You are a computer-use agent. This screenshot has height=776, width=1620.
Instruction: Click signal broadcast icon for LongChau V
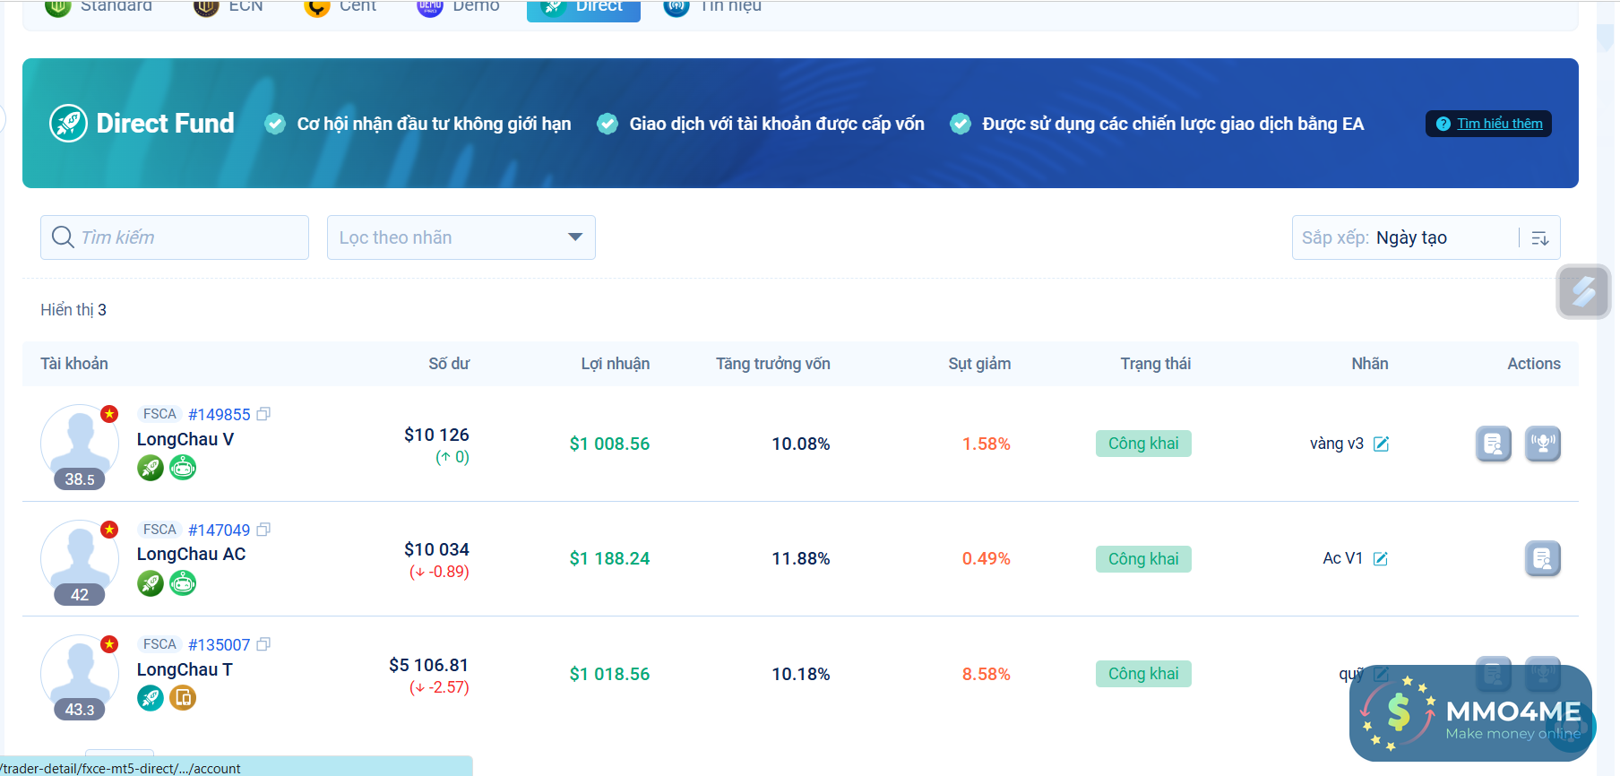(x=1542, y=444)
